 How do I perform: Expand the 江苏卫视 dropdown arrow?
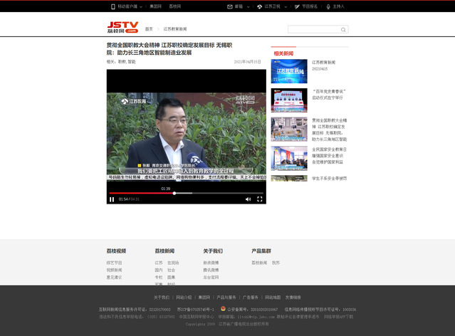pos(283,6)
